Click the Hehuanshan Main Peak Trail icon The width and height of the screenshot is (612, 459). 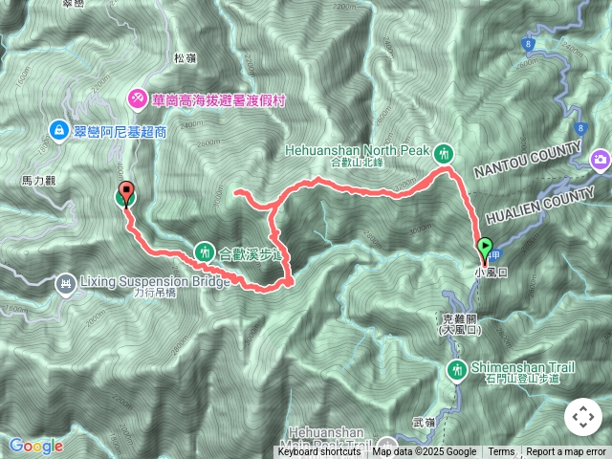pyautogui.click(x=387, y=446)
